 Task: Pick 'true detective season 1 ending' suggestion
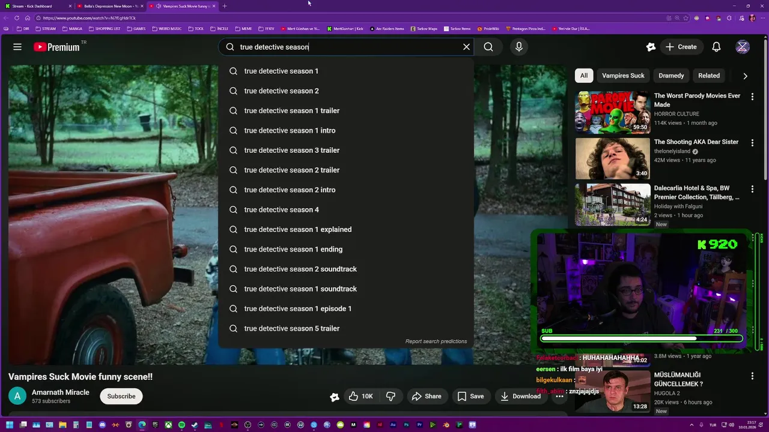tap(346, 249)
